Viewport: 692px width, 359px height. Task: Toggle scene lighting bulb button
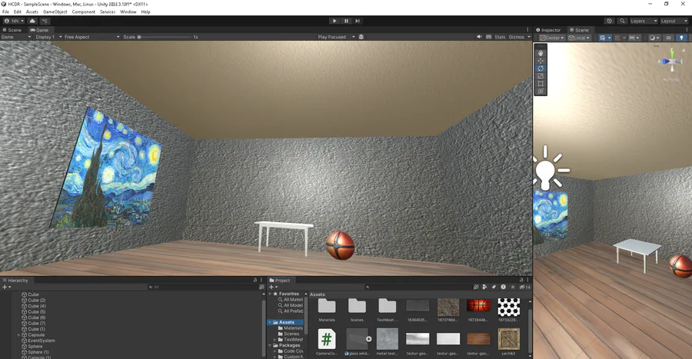pyautogui.click(x=681, y=38)
